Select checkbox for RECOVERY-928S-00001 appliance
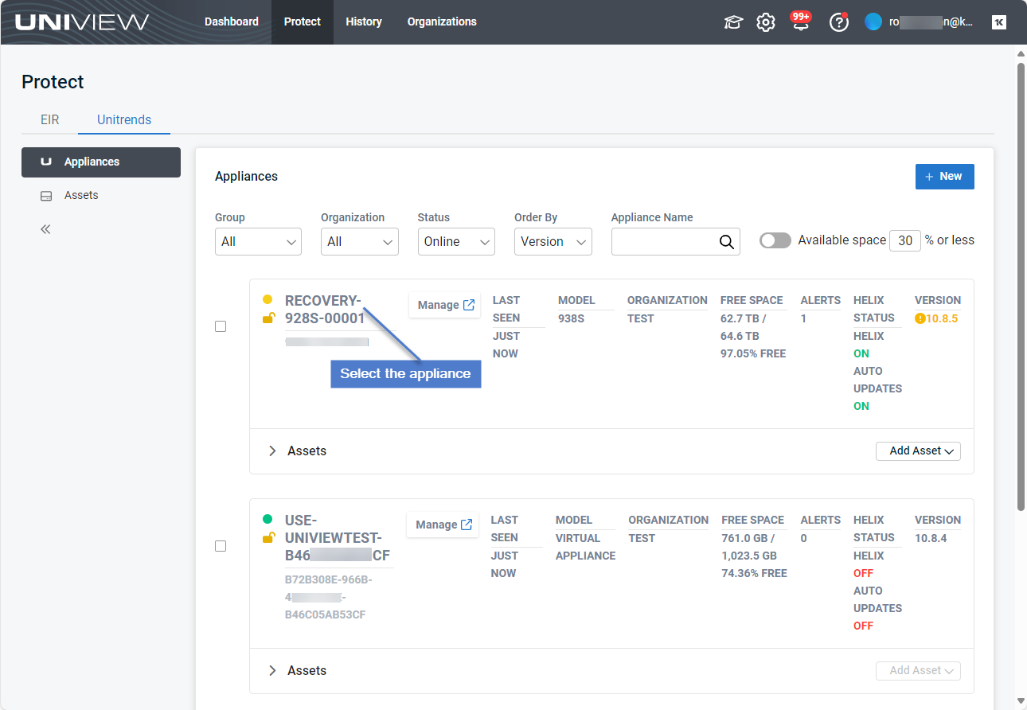This screenshot has height=710, width=1027. (221, 326)
